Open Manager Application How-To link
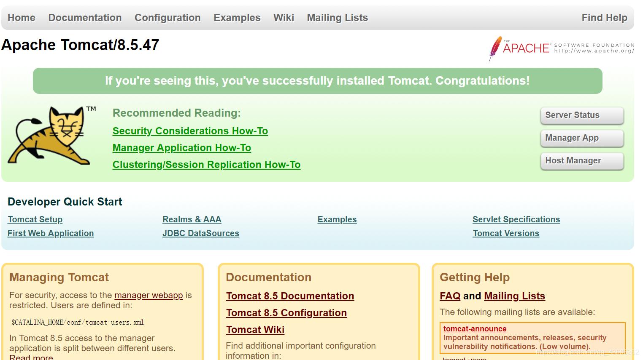This screenshot has height=360, width=643. point(182,148)
